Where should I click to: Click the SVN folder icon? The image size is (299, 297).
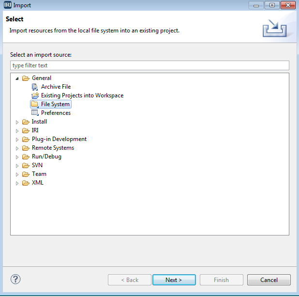[26, 165]
